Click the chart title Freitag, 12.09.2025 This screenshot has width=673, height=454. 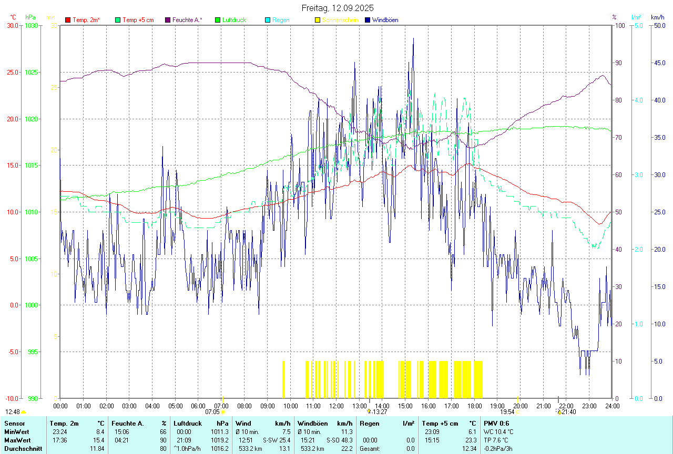[x=337, y=8]
